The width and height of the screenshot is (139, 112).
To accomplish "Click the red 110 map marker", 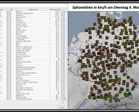I will 108,66.
